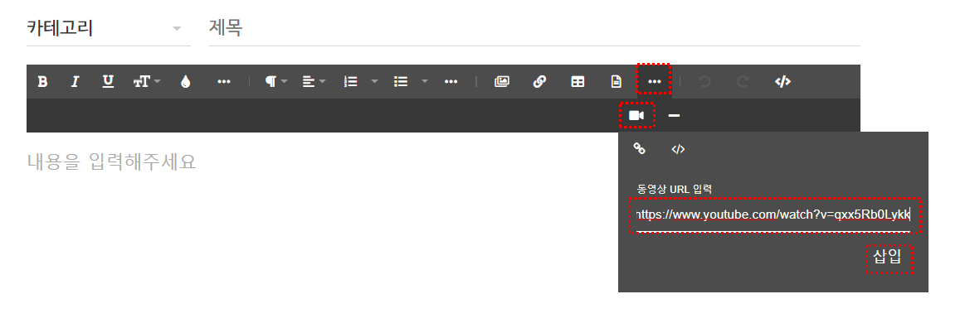970x323 pixels.
Task: Toggle bold text formatting
Action: coord(42,81)
